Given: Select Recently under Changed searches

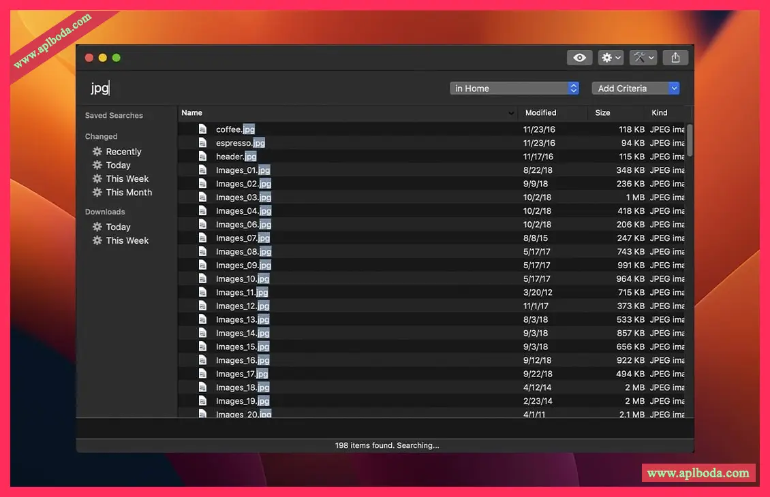Looking at the screenshot, I should pos(123,152).
